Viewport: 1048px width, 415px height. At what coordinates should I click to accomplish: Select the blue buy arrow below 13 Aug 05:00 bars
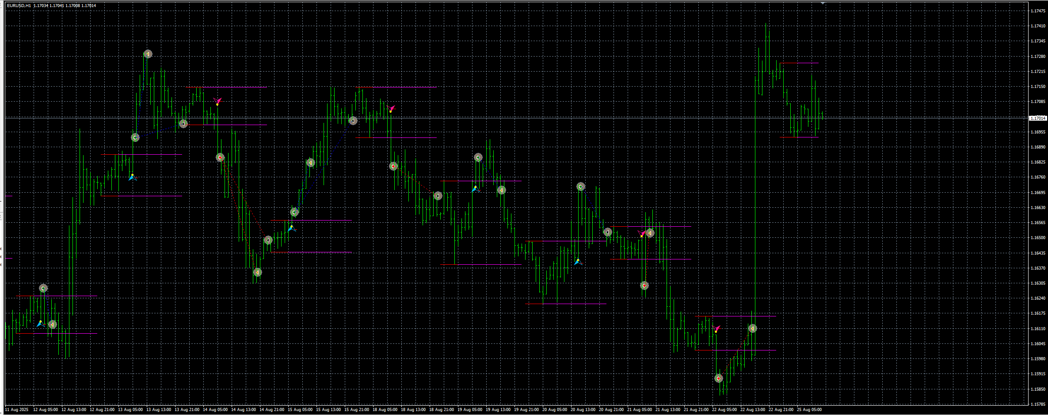(x=132, y=177)
